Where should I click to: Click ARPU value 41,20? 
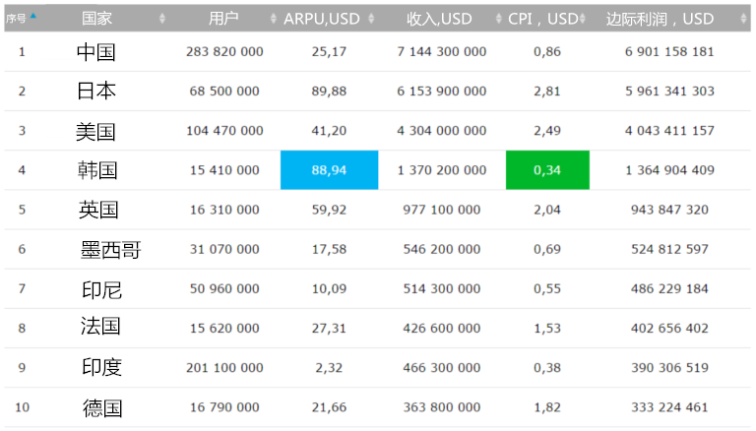pos(329,131)
